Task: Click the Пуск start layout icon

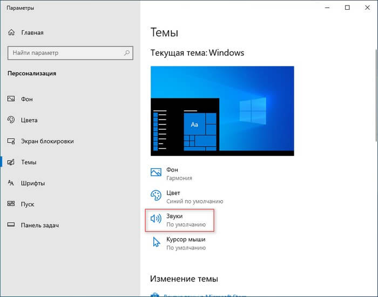Action: [x=11, y=204]
